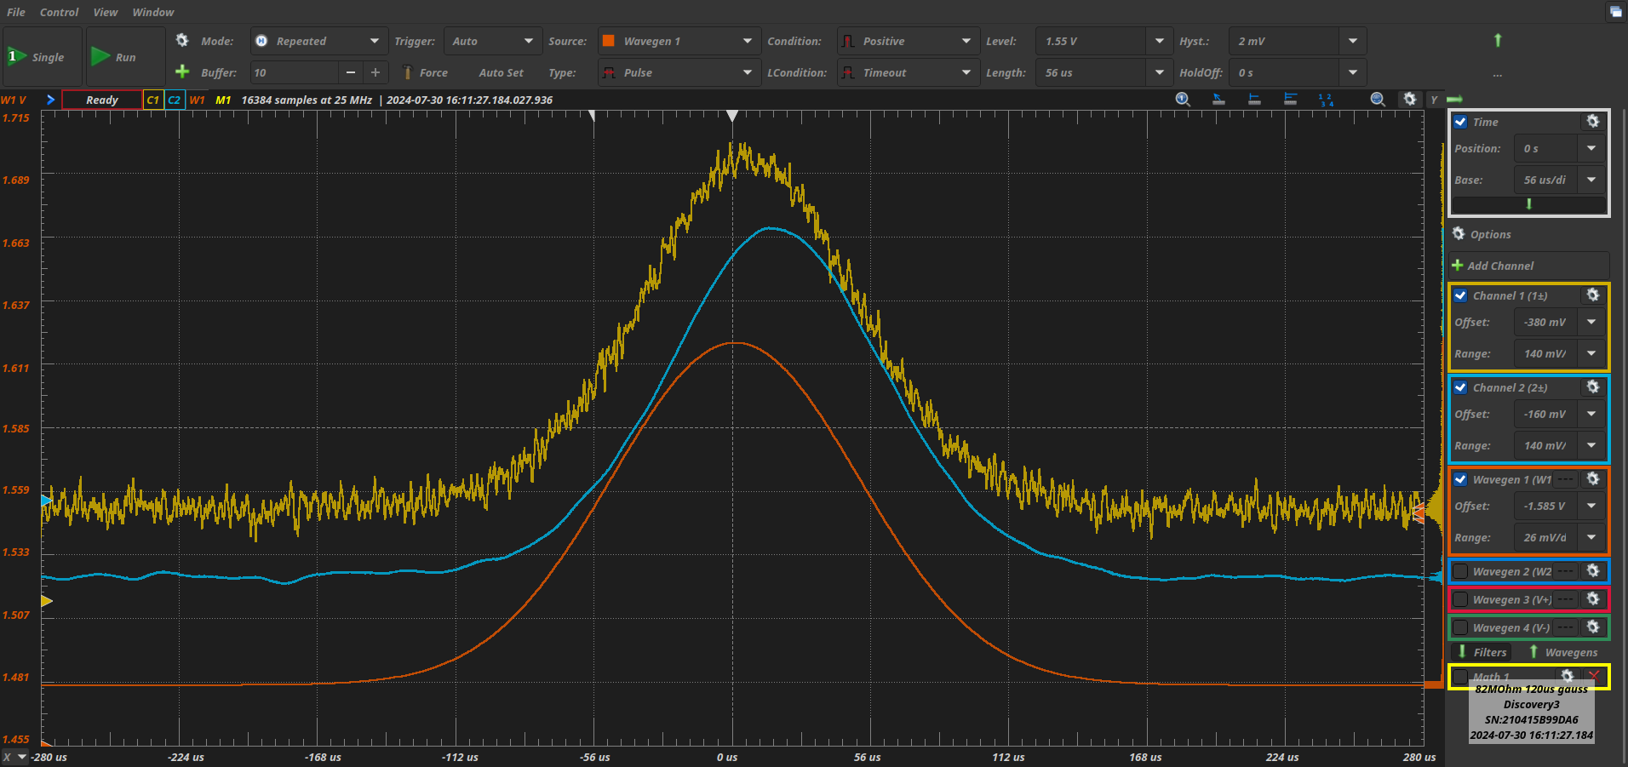Click the blue arrow cursor measurement icon
Screen dimensions: 1628x767
click(x=1218, y=99)
